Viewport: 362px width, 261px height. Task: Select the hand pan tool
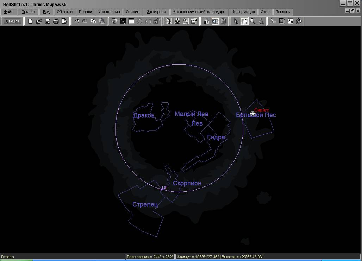pos(244,21)
